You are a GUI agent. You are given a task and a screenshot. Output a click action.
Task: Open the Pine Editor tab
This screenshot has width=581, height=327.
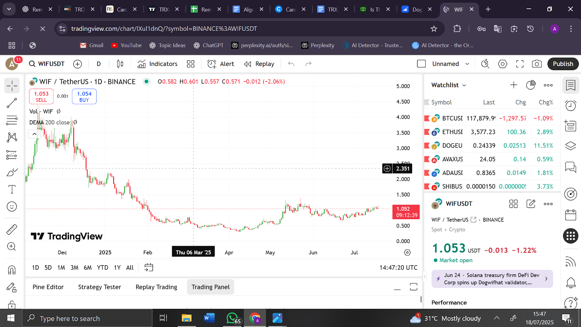coord(48,287)
